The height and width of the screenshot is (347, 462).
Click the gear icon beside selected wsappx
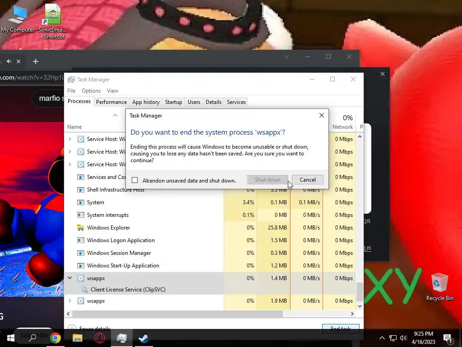80,278
